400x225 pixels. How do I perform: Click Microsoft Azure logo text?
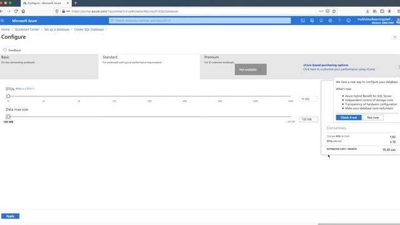pyautogui.click(x=24, y=21)
